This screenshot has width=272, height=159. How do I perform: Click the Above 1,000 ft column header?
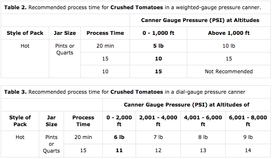pos(229,33)
